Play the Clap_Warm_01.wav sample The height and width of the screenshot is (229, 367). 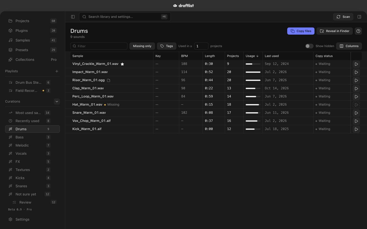click(x=356, y=89)
